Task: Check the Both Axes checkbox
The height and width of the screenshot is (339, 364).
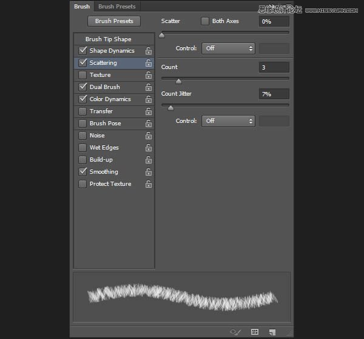Action: [205, 21]
